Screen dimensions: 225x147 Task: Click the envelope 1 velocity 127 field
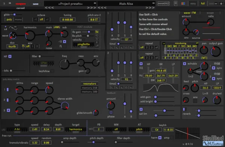pos(126,39)
